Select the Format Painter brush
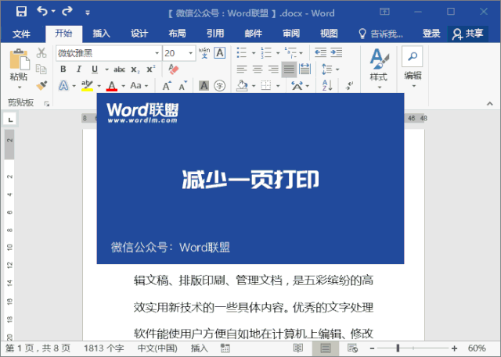 click(41, 85)
